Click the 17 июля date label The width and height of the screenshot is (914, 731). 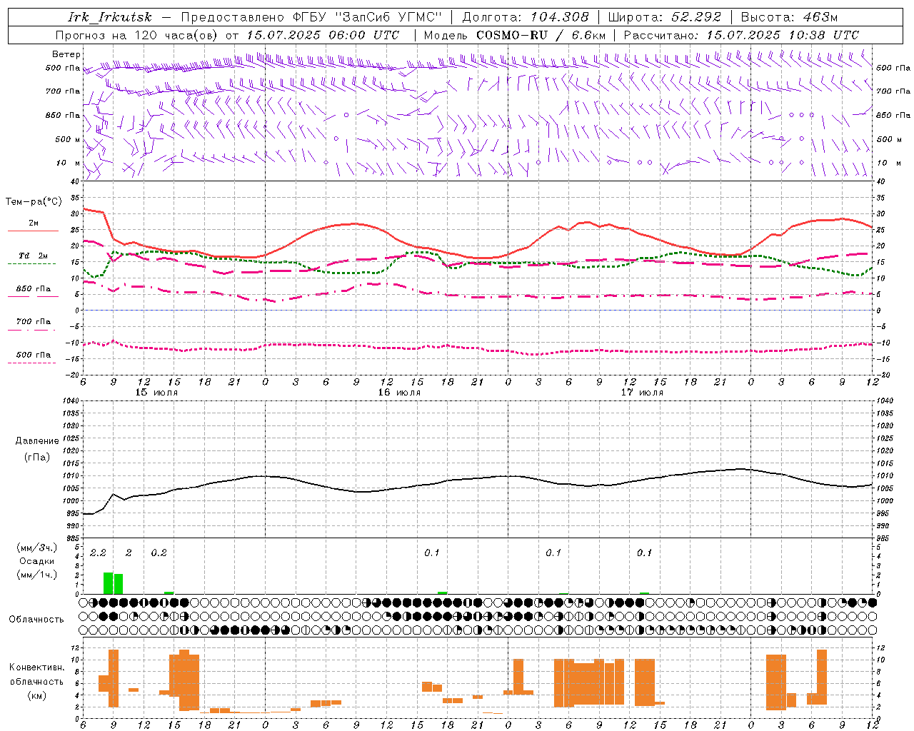pos(642,393)
